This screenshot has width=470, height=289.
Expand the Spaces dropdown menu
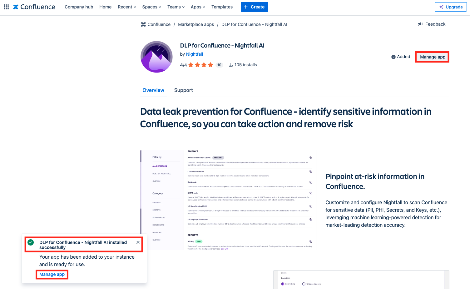tap(151, 7)
